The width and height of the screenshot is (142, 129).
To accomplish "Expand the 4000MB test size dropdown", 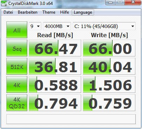I will (x=57, y=26).
